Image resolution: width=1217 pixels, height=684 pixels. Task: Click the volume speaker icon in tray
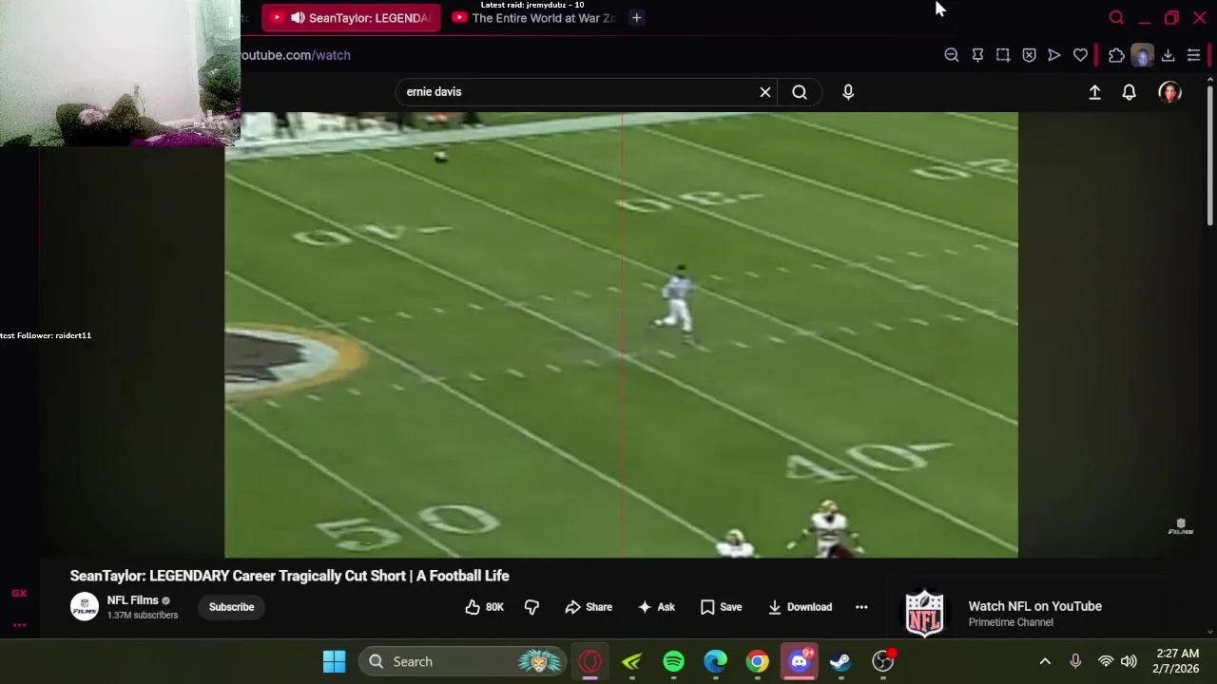coord(1129,661)
